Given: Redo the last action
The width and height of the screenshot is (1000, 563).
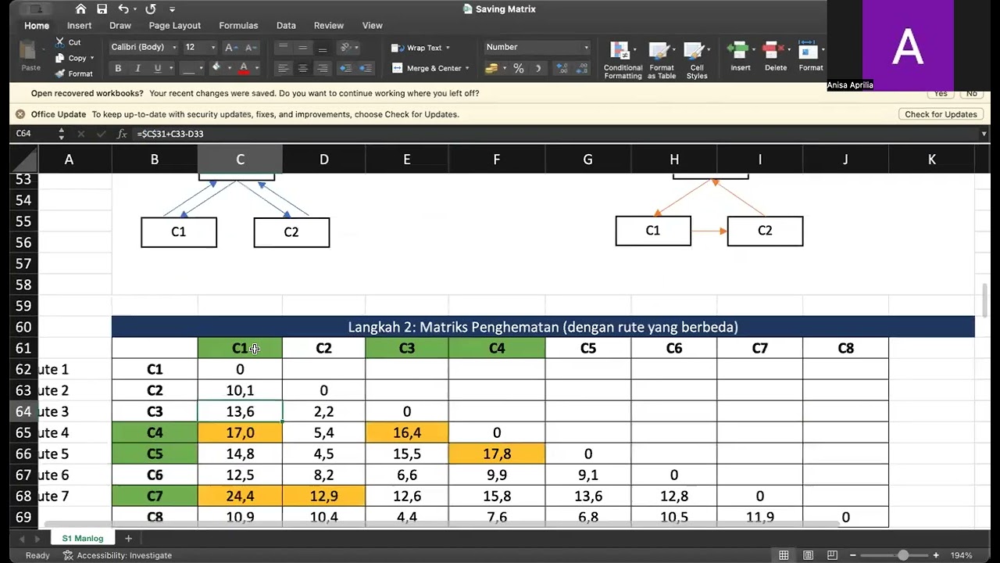Looking at the screenshot, I should click(x=150, y=9).
